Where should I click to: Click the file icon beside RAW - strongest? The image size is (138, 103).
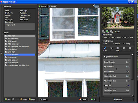coord(6,63)
